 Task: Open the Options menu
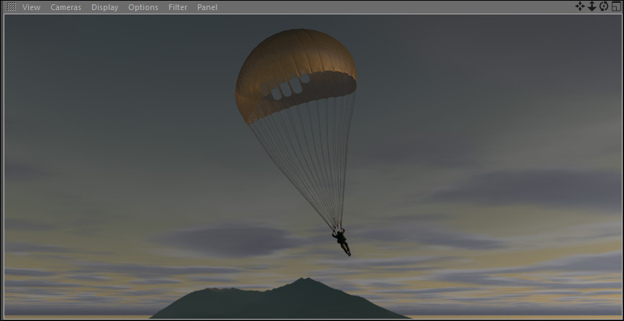143,7
